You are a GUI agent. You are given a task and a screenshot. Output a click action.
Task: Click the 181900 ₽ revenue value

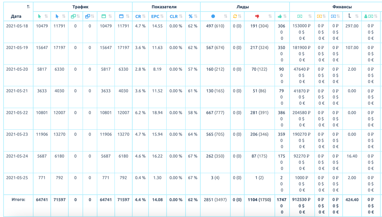click(301, 47)
